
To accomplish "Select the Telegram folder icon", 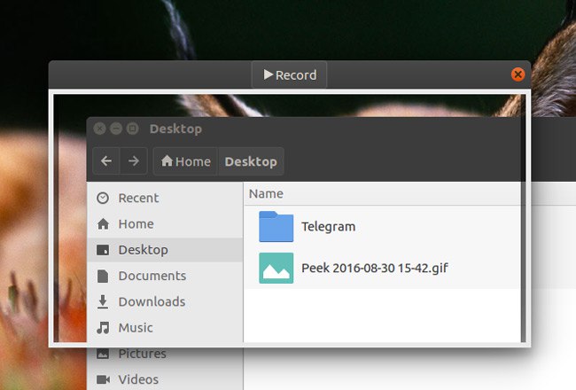I will pos(276,226).
